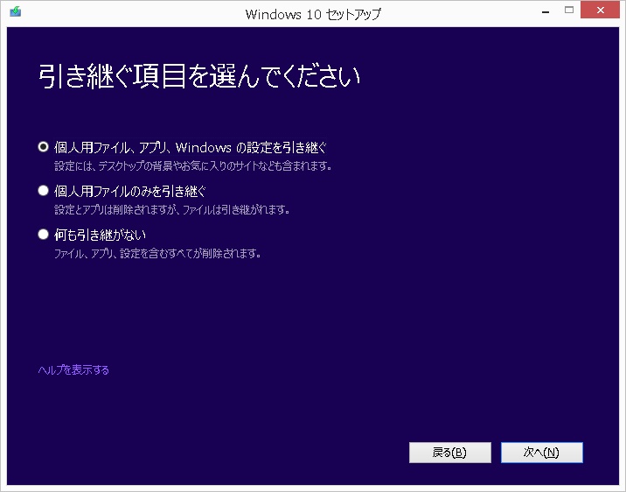
Task: Click the empty purple area above the help link
Action: (262, 315)
